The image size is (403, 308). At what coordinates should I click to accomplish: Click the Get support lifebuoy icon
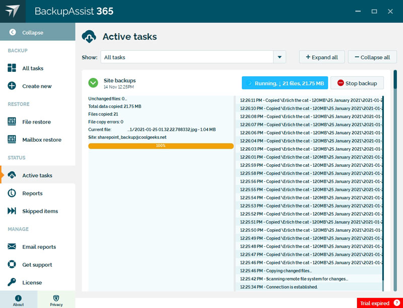pos(12,264)
